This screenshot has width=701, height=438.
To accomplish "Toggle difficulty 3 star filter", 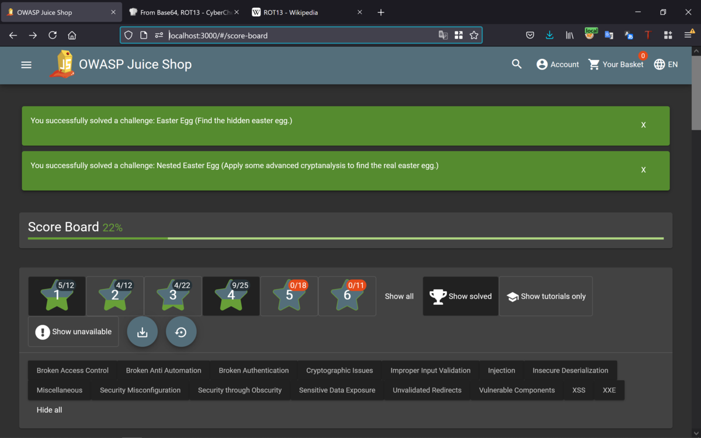I will [x=173, y=296].
